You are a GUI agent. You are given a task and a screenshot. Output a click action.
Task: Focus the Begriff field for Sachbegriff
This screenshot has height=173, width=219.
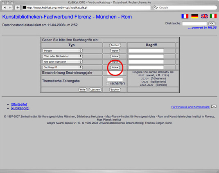pos(146,67)
